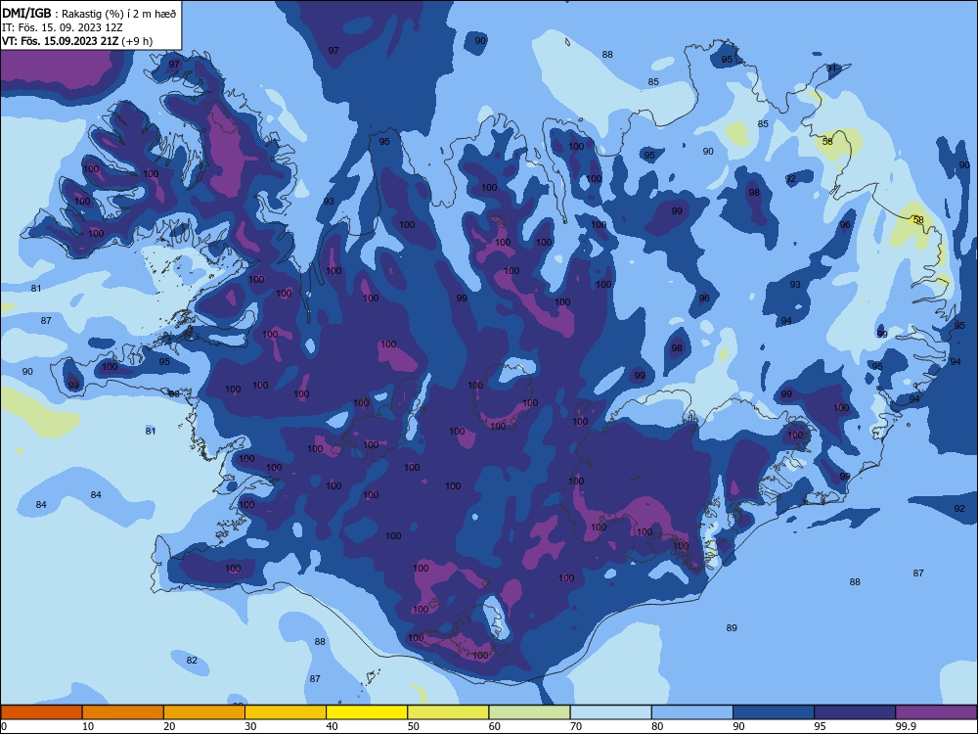Click the 50–60% pale yellow legend swatch
978x734 pixels.
pyautogui.click(x=449, y=712)
